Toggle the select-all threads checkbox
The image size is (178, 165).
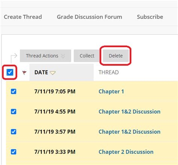point(10,72)
